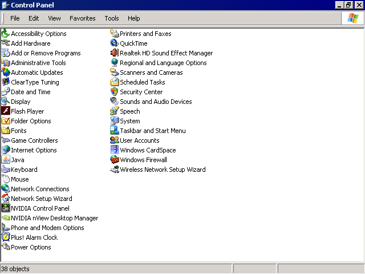The image size is (365, 274).
Task: Open the Edit menu
Action: (34, 18)
